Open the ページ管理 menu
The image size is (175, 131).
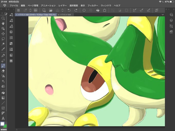tap(33, 5)
